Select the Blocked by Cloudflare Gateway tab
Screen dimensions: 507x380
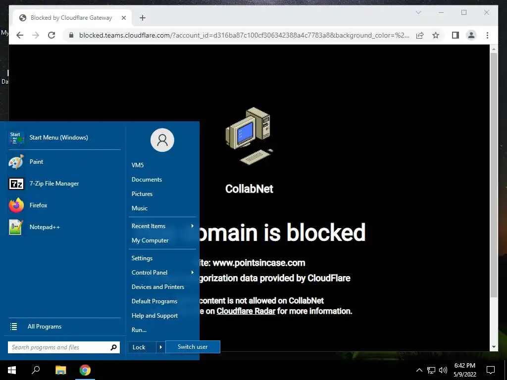tap(72, 18)
